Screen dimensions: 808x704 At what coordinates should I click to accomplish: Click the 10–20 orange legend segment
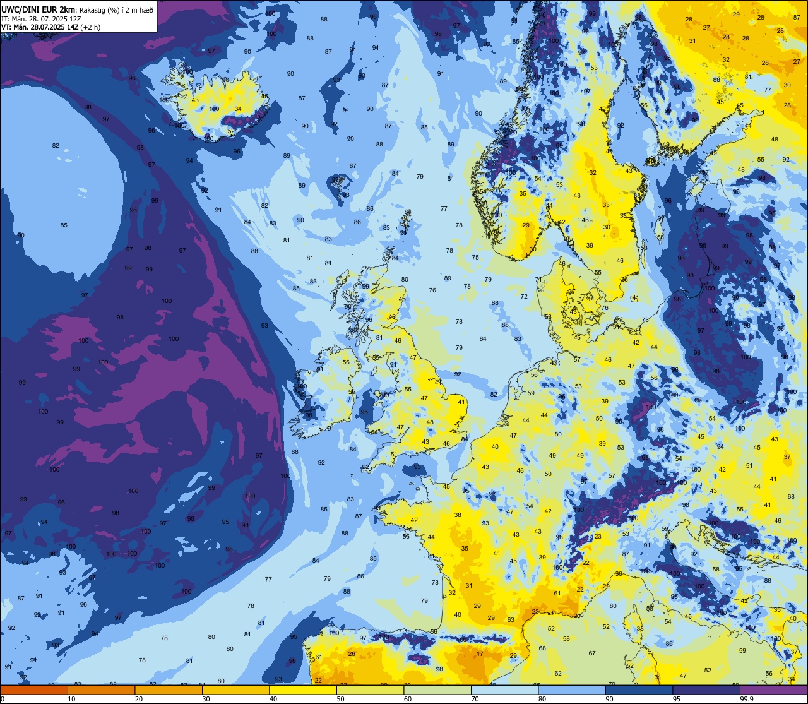click(x=101, y=689)
